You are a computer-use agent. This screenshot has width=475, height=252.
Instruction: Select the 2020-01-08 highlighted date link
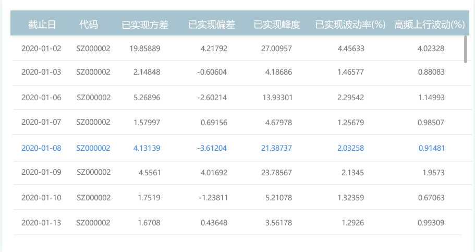[x=41, y=148]
